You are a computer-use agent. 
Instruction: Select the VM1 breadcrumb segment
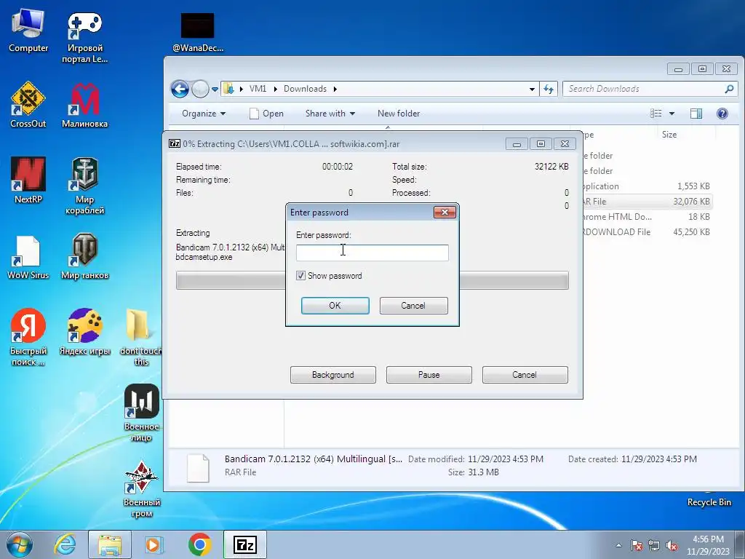click(258, 89)
